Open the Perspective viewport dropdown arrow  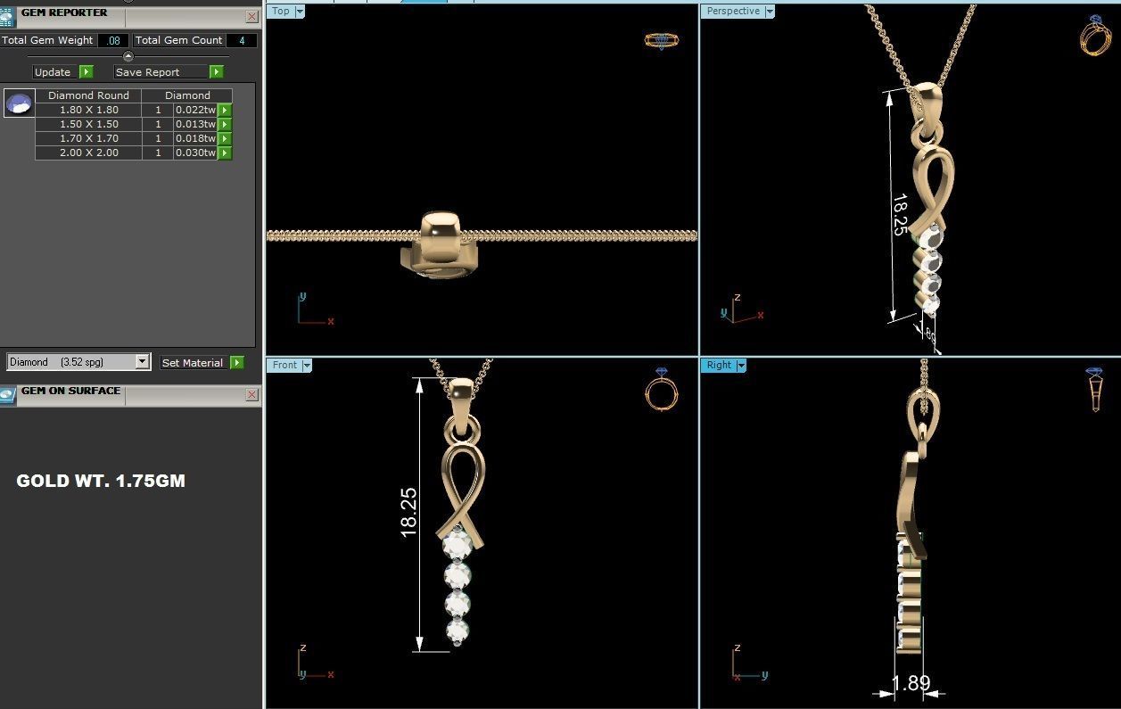pyautogui.click(x=769, y=12)
